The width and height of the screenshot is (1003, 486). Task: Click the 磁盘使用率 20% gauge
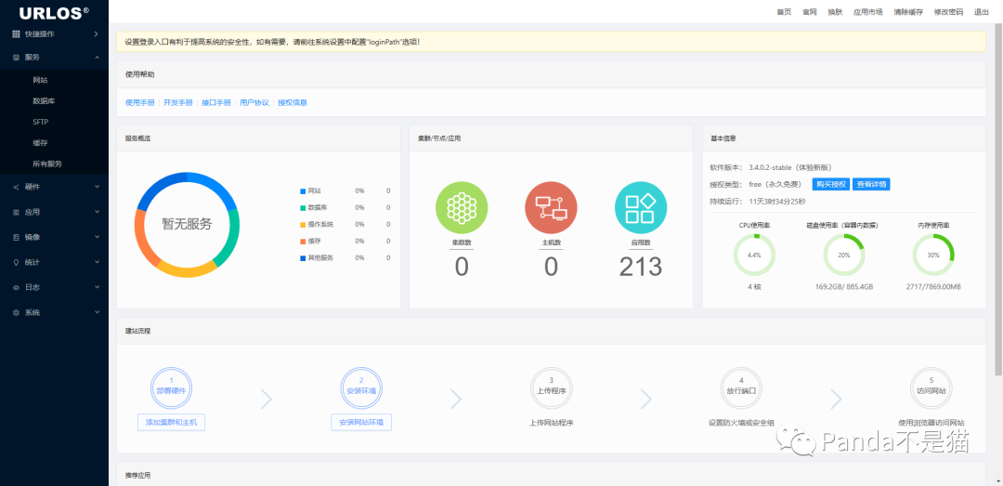(x=843, y=255)
